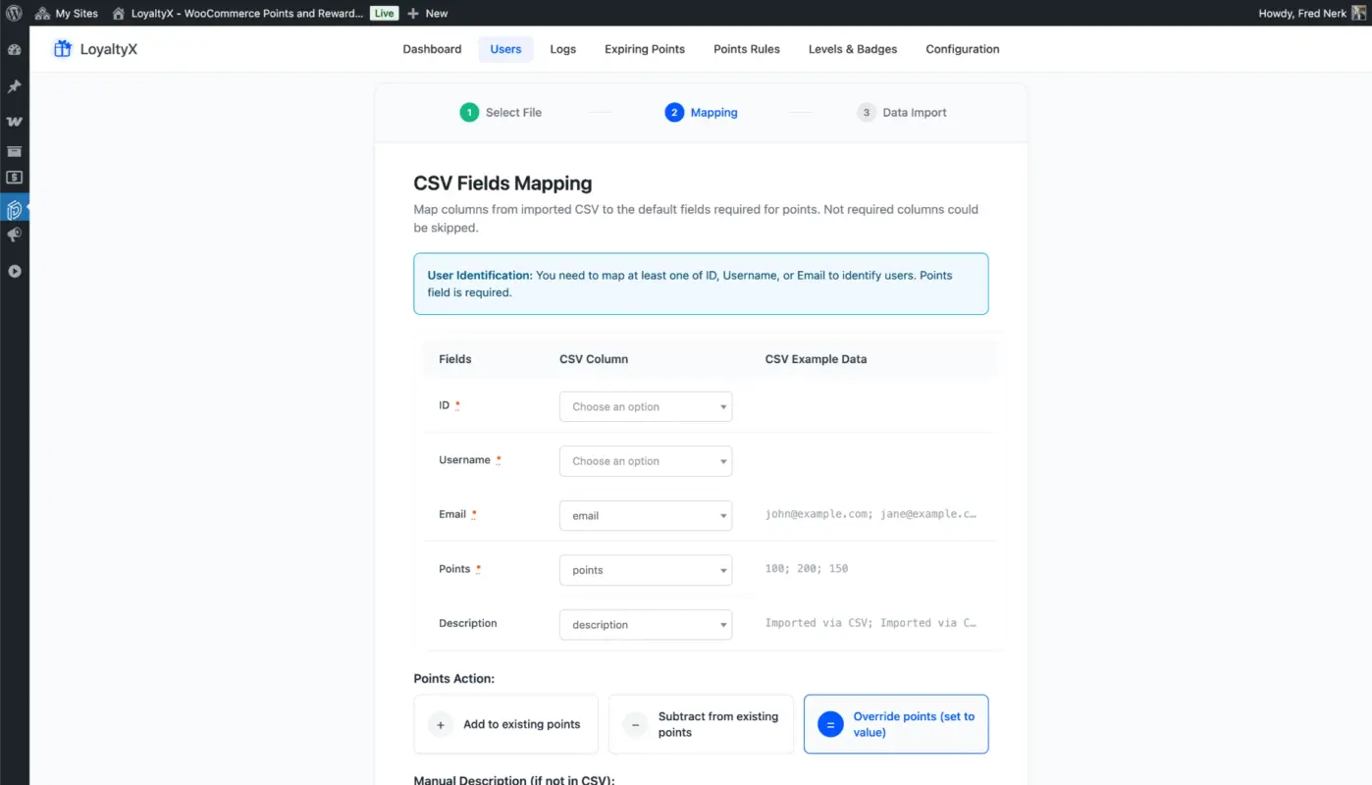This screenshot has width=1372, height=785.
Task: Open Products archive box icon in sidebar
Action: tap(14, 151)
